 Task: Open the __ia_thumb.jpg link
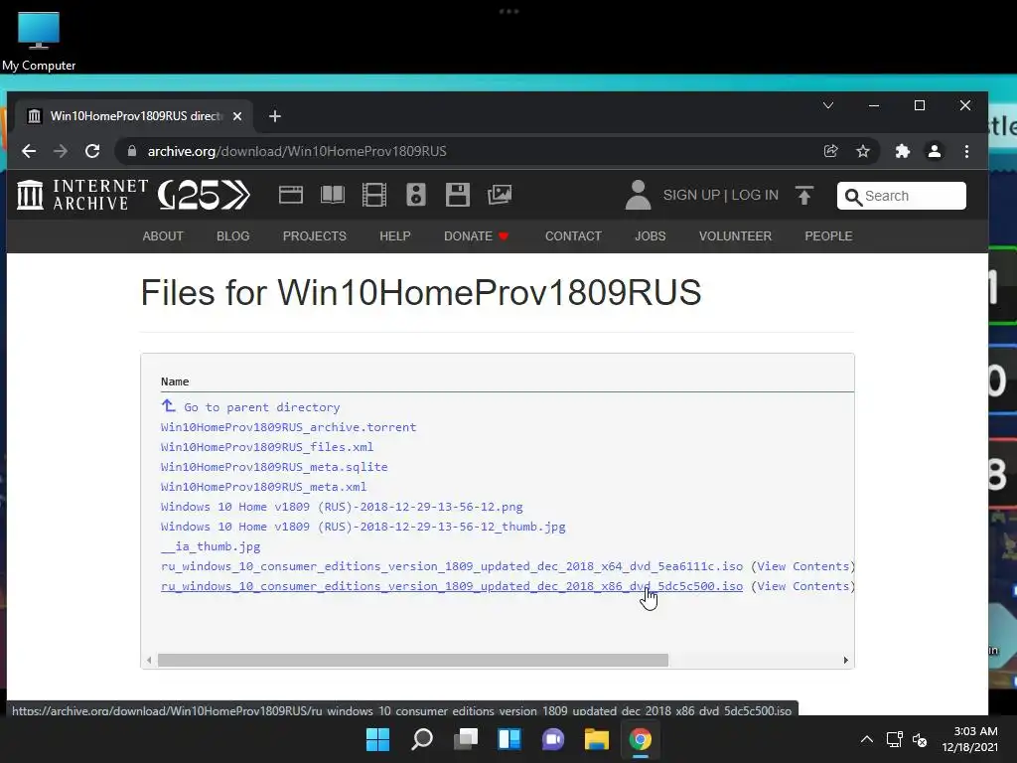tap(211, 546)
